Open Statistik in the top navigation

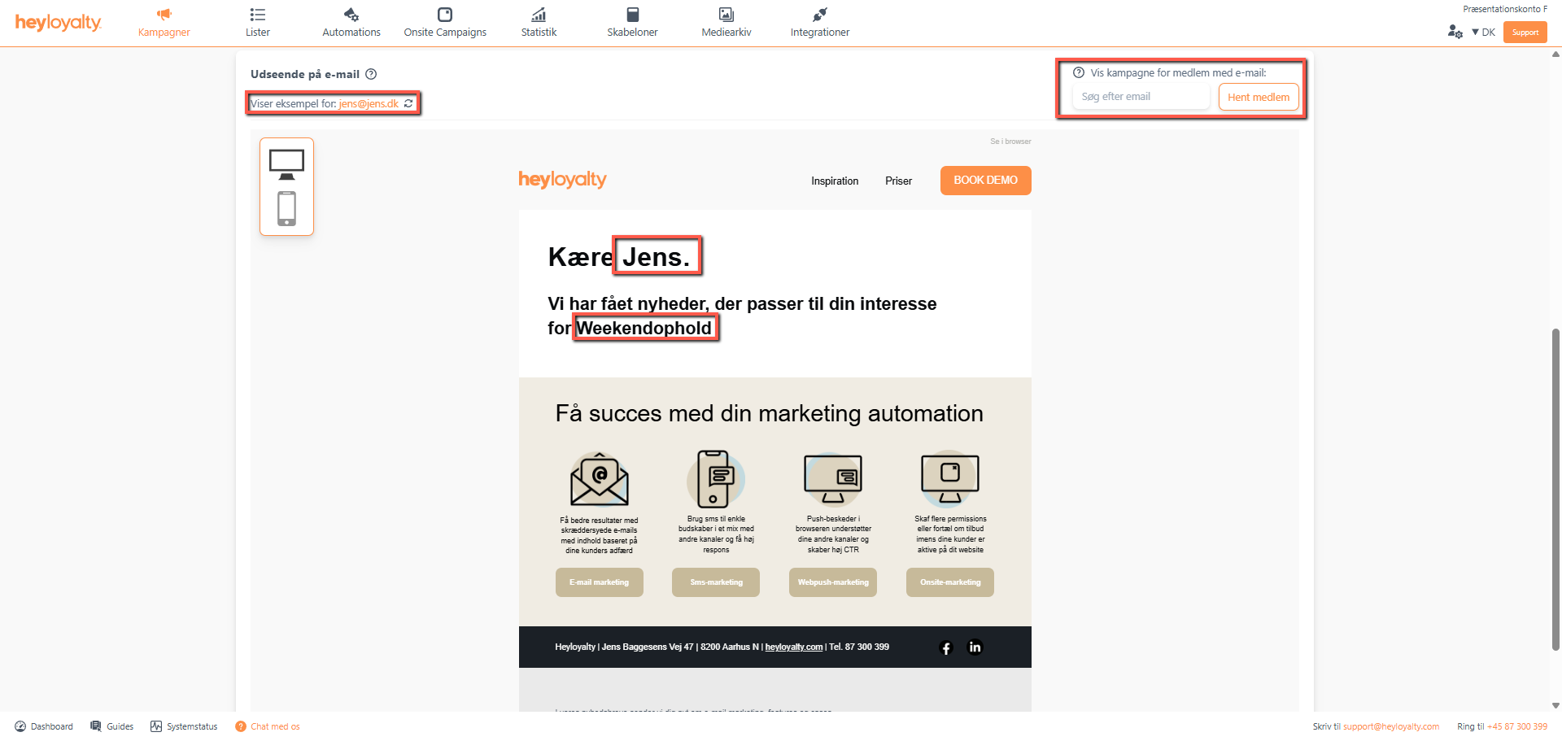(539, 22)
